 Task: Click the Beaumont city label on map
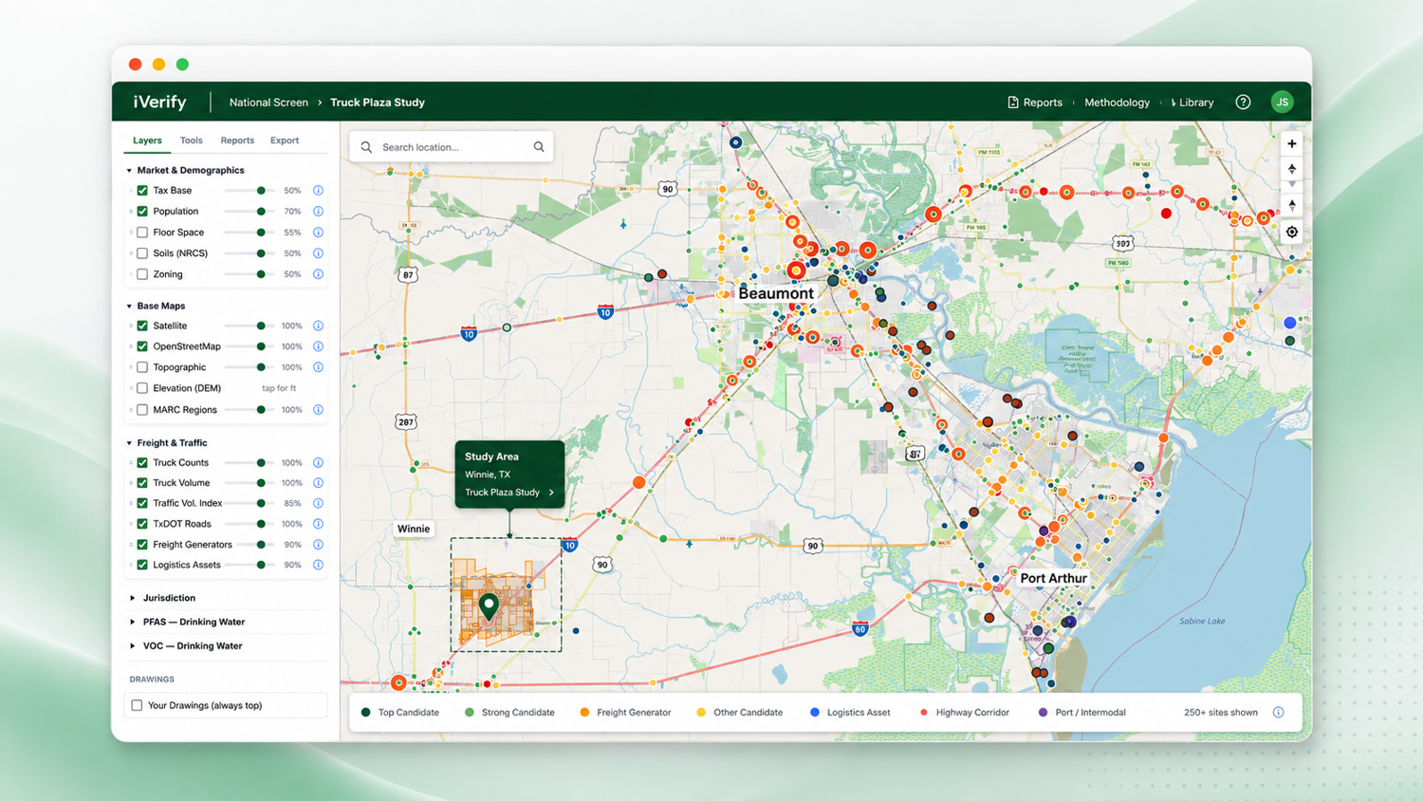point(775,293)
